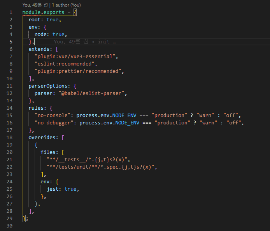Click the "parserOptions" property key

[x=48, y=86]
